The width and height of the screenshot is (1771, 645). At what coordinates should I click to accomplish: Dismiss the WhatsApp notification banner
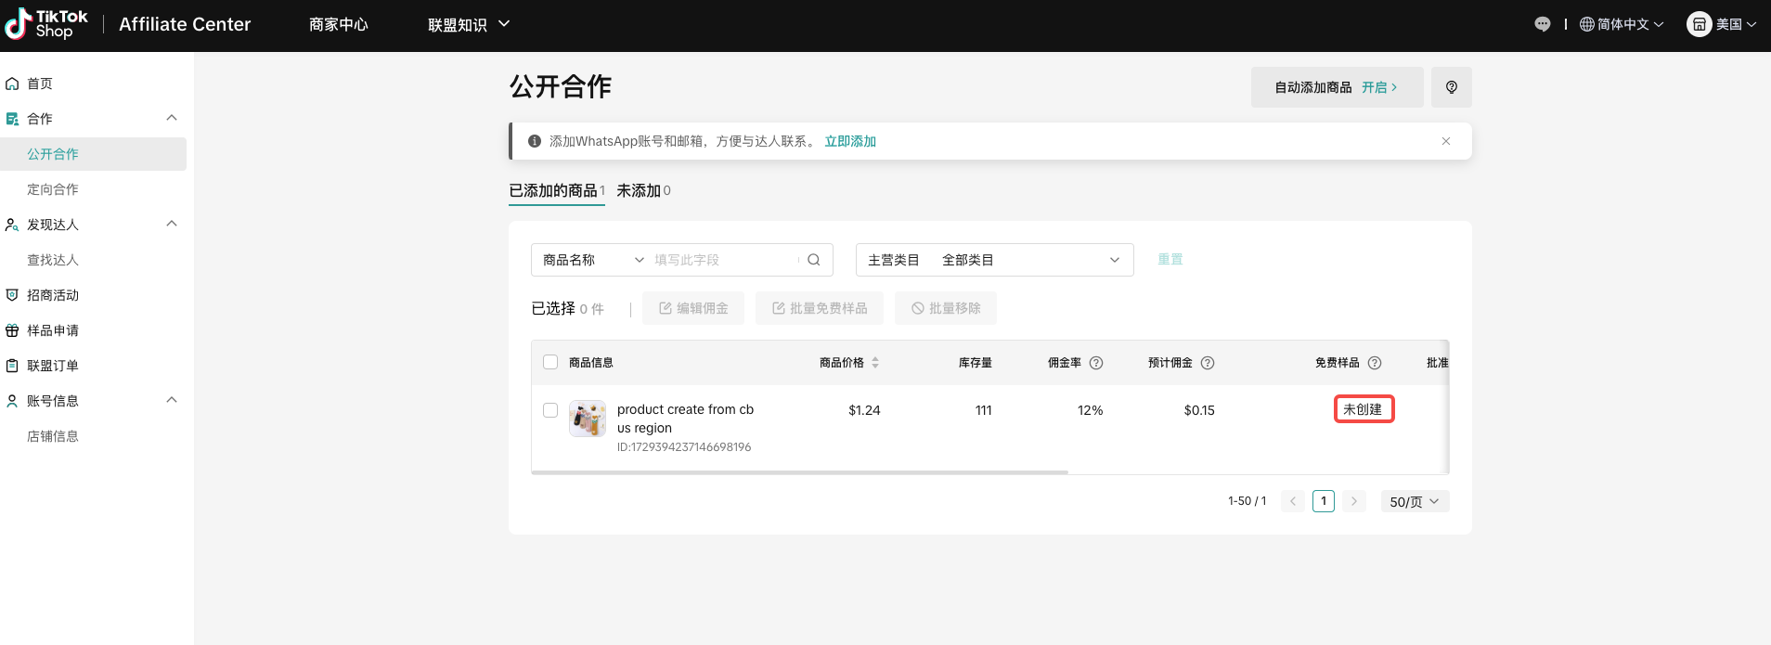tap(1445, 141)
